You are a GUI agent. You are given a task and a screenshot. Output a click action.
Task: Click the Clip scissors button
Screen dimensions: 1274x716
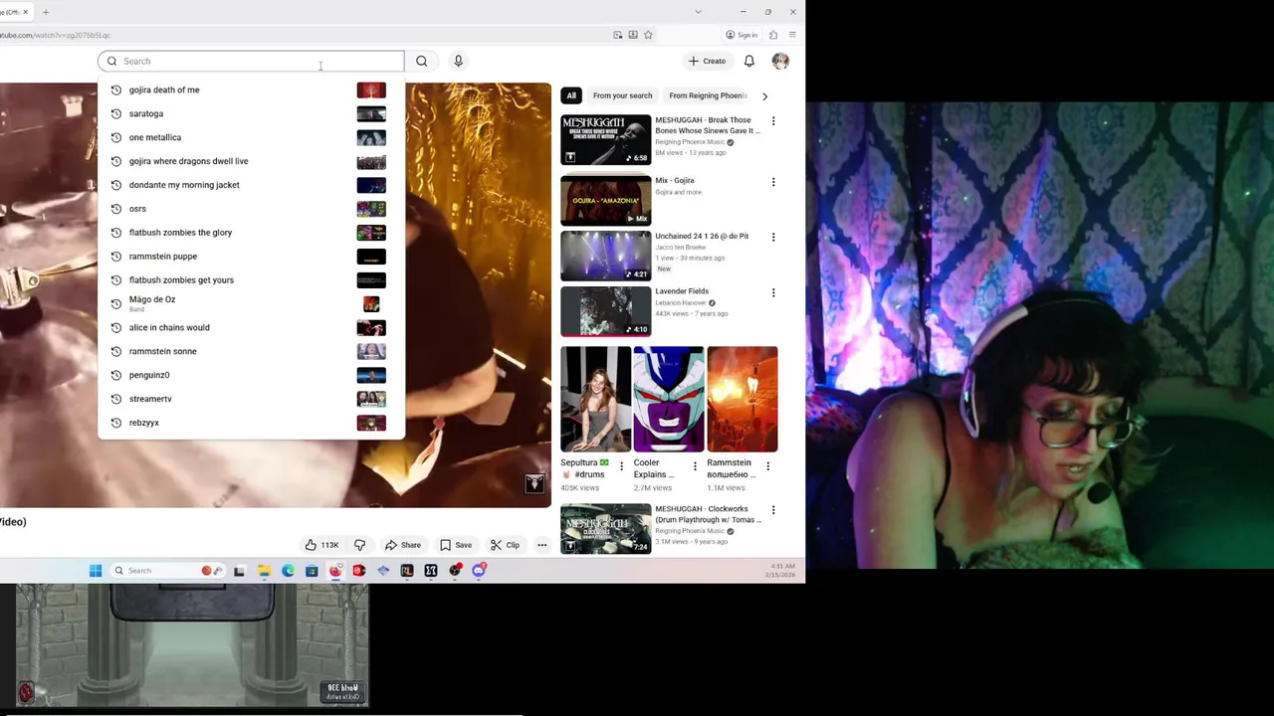(x=505, y=545)
